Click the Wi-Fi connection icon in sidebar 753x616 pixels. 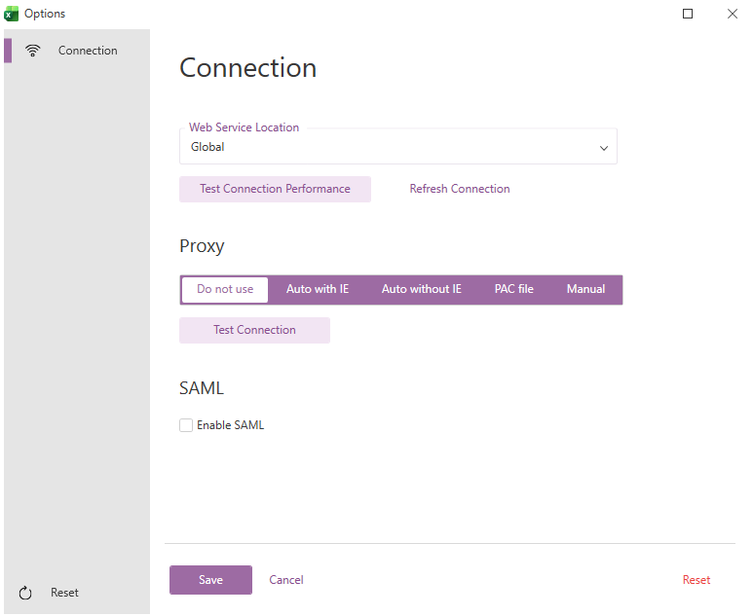[x=33, y=51]
